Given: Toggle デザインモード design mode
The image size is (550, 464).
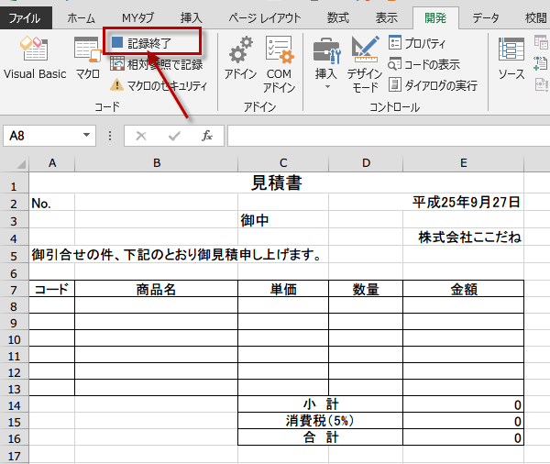Looking at the screenshot, I should click(x=365, y=64).
